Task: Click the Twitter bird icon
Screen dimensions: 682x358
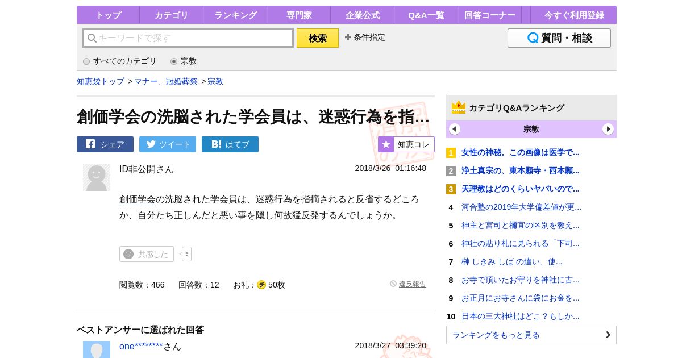Action: click(151, 144)
